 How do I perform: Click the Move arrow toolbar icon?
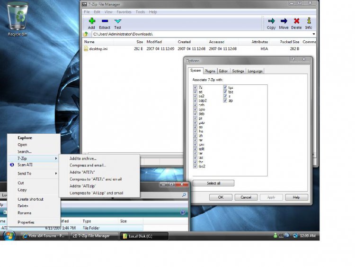[284, 21]
